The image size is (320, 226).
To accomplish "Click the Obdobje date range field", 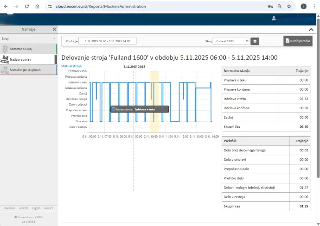I will [108, 41].
